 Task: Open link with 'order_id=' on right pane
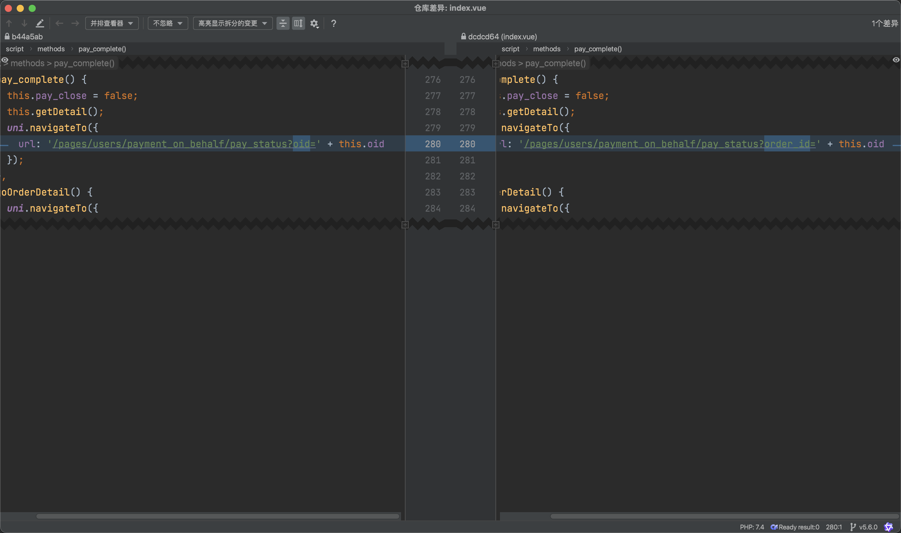[x=669, y=144]
